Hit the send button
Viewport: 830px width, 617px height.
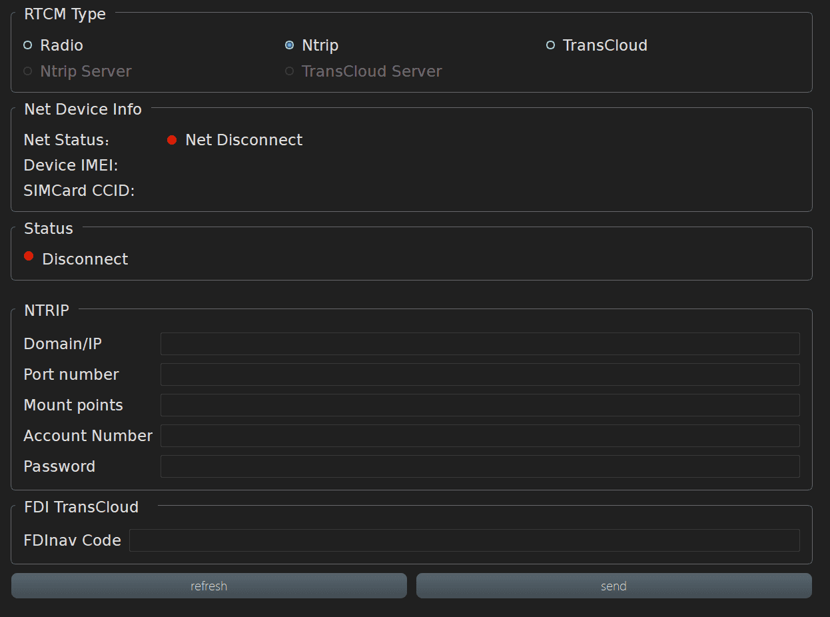614,586
